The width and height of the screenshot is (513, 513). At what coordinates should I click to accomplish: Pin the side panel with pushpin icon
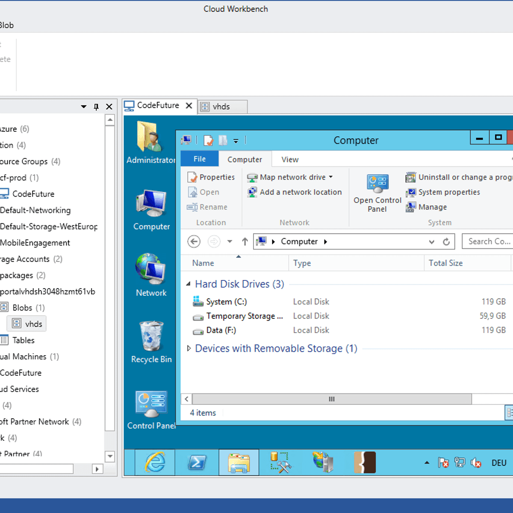point(96,107)
